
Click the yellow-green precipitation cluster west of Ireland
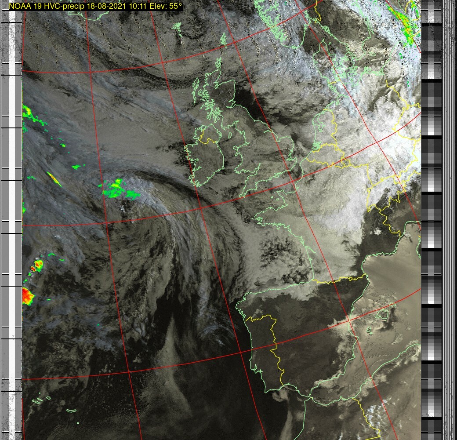tap(118, 188)
